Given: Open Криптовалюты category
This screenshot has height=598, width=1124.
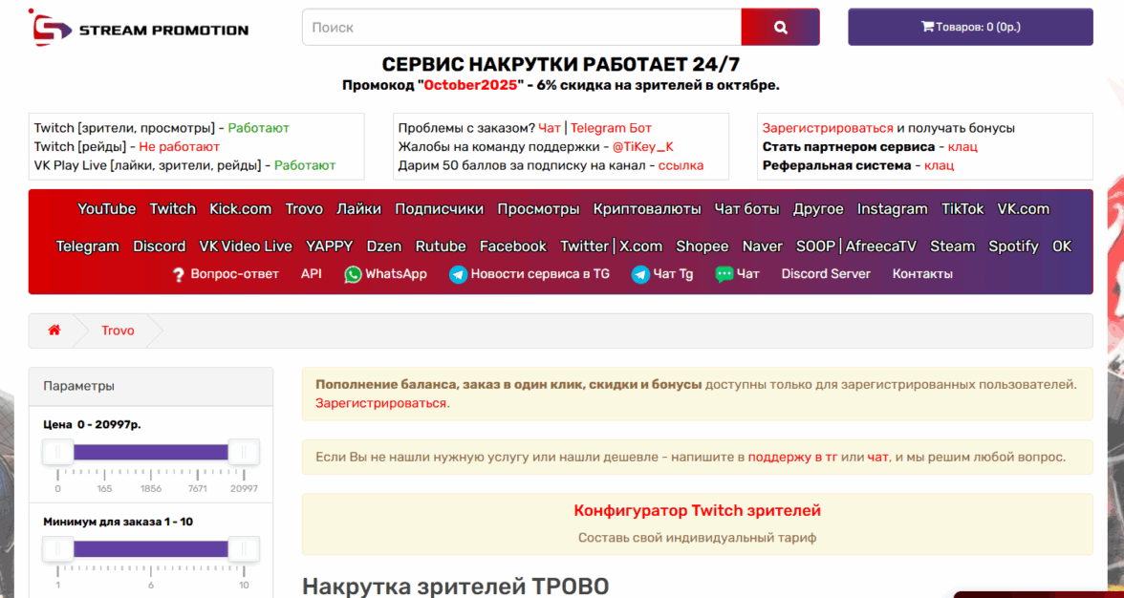Looking at the screenshot, I should 647,209.
